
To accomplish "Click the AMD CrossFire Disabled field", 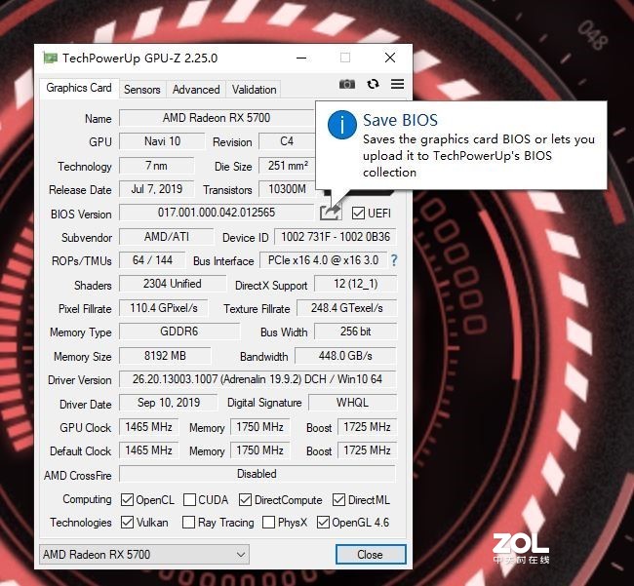I will pos(258,474).
